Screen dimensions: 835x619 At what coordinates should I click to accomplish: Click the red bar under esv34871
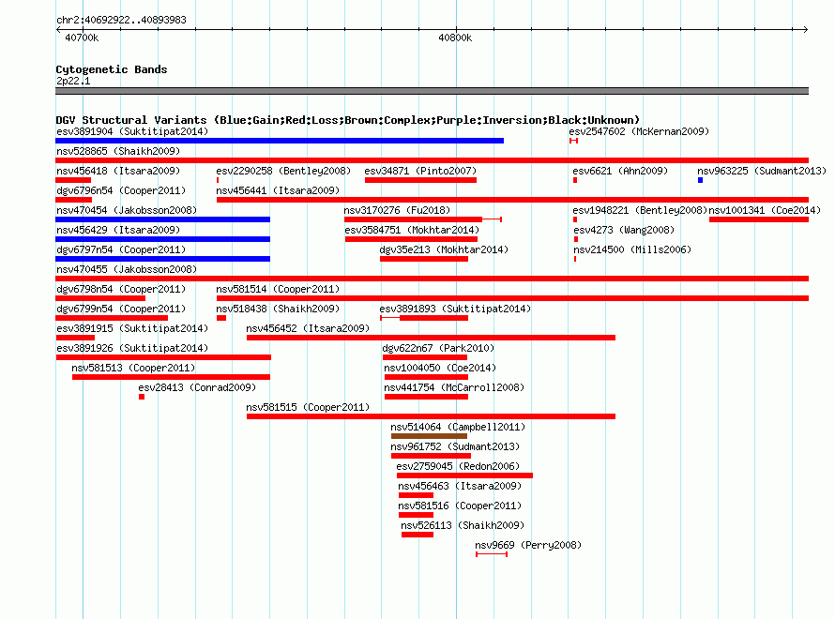tap(420, 180)
